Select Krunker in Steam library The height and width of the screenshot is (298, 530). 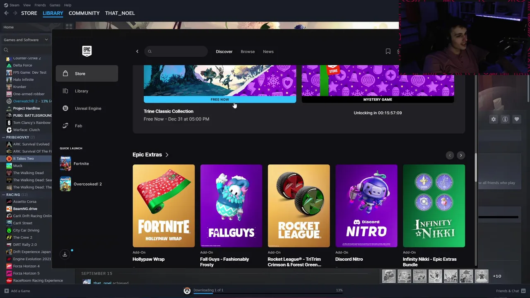click(x=19, y=87)
